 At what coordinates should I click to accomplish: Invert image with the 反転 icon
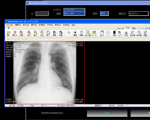[x=61, y=34]
